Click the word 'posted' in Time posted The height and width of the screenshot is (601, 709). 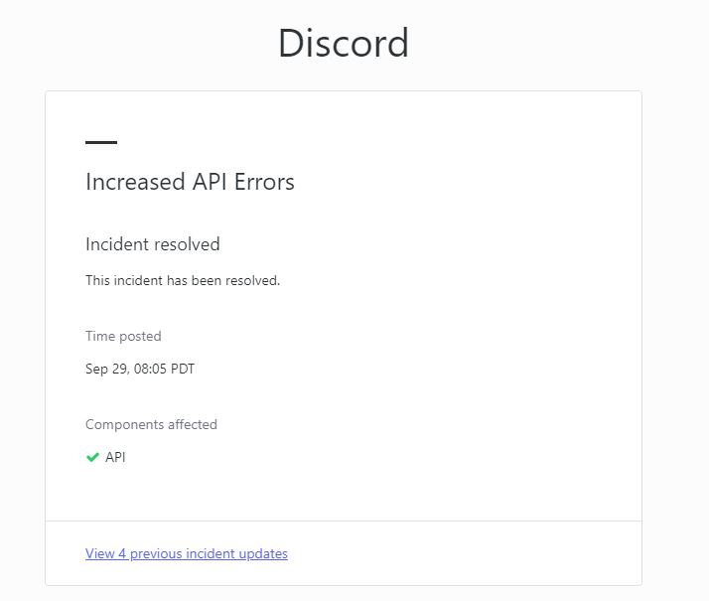pos(140,336)
